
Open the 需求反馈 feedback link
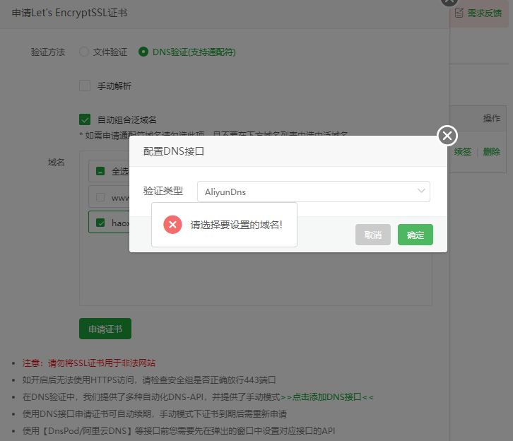(x=484, y=13)
